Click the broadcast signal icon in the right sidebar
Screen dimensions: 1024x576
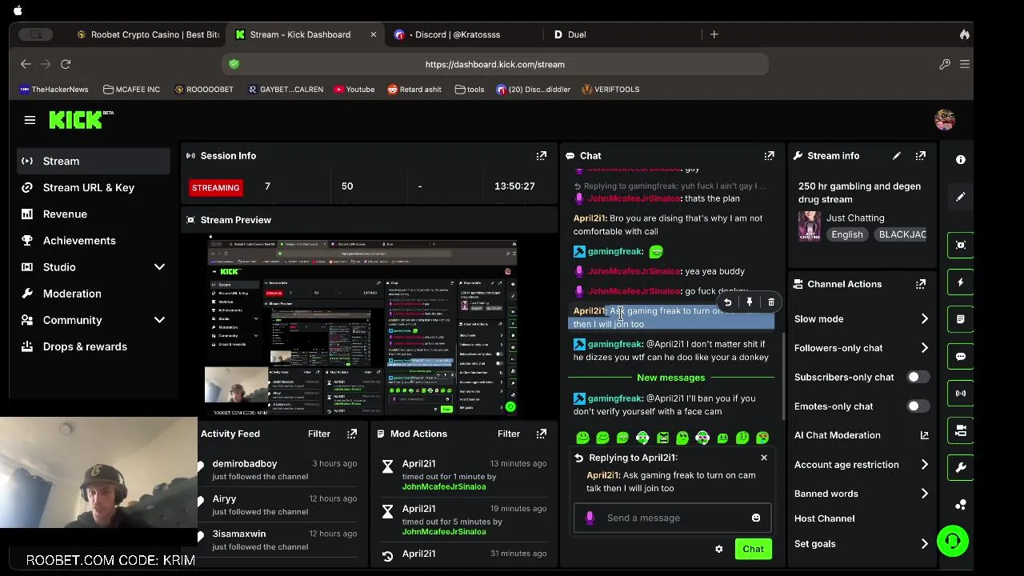[x=961, y=394]
